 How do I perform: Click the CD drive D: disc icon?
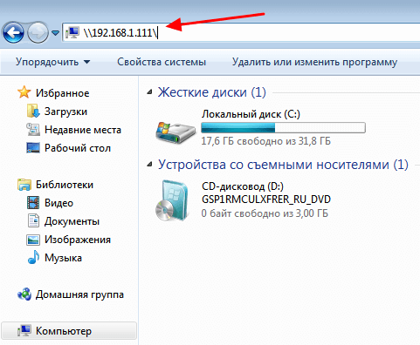pos(172,200)
